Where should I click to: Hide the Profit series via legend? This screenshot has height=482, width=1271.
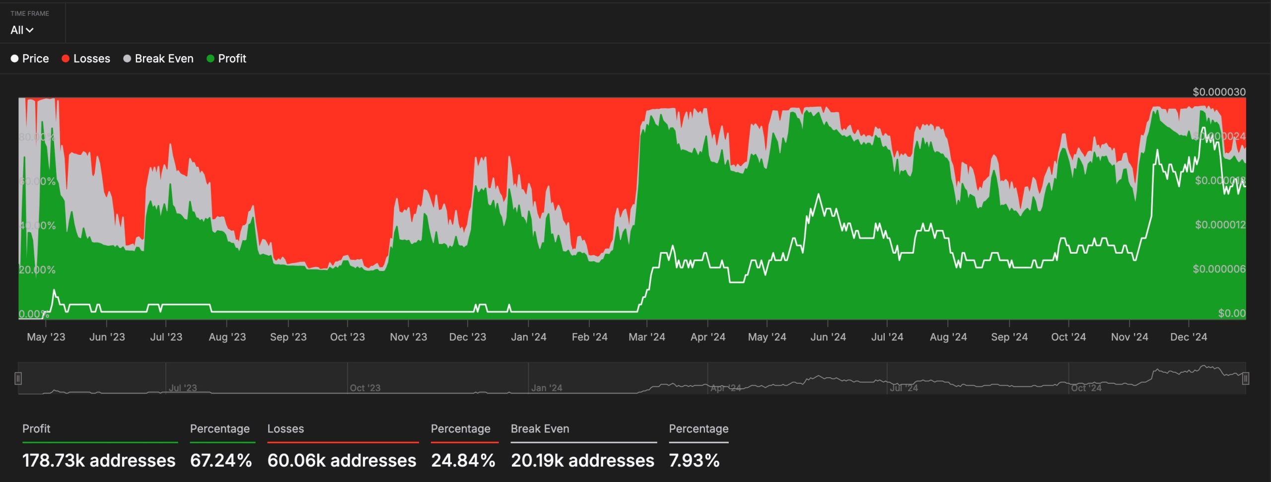point(226,59)
